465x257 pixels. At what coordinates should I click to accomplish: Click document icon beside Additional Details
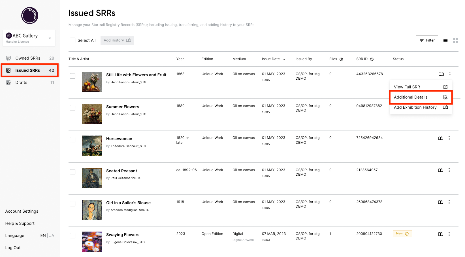[445, 97]
